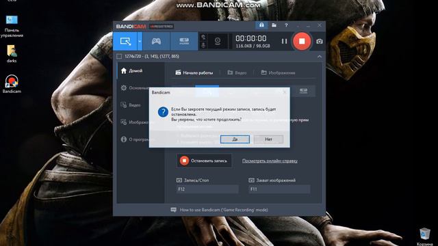This screenshot has height=246, width=438.
Task: Switch to the Начало работы tab
Action: 194,73
